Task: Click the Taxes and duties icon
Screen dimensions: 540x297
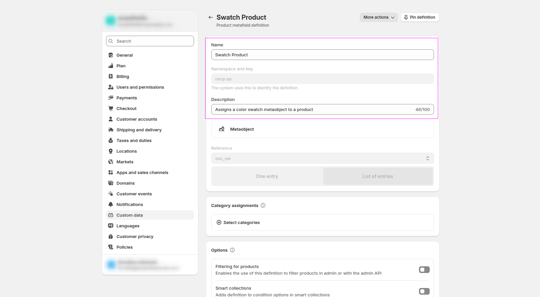Action: 111,140
